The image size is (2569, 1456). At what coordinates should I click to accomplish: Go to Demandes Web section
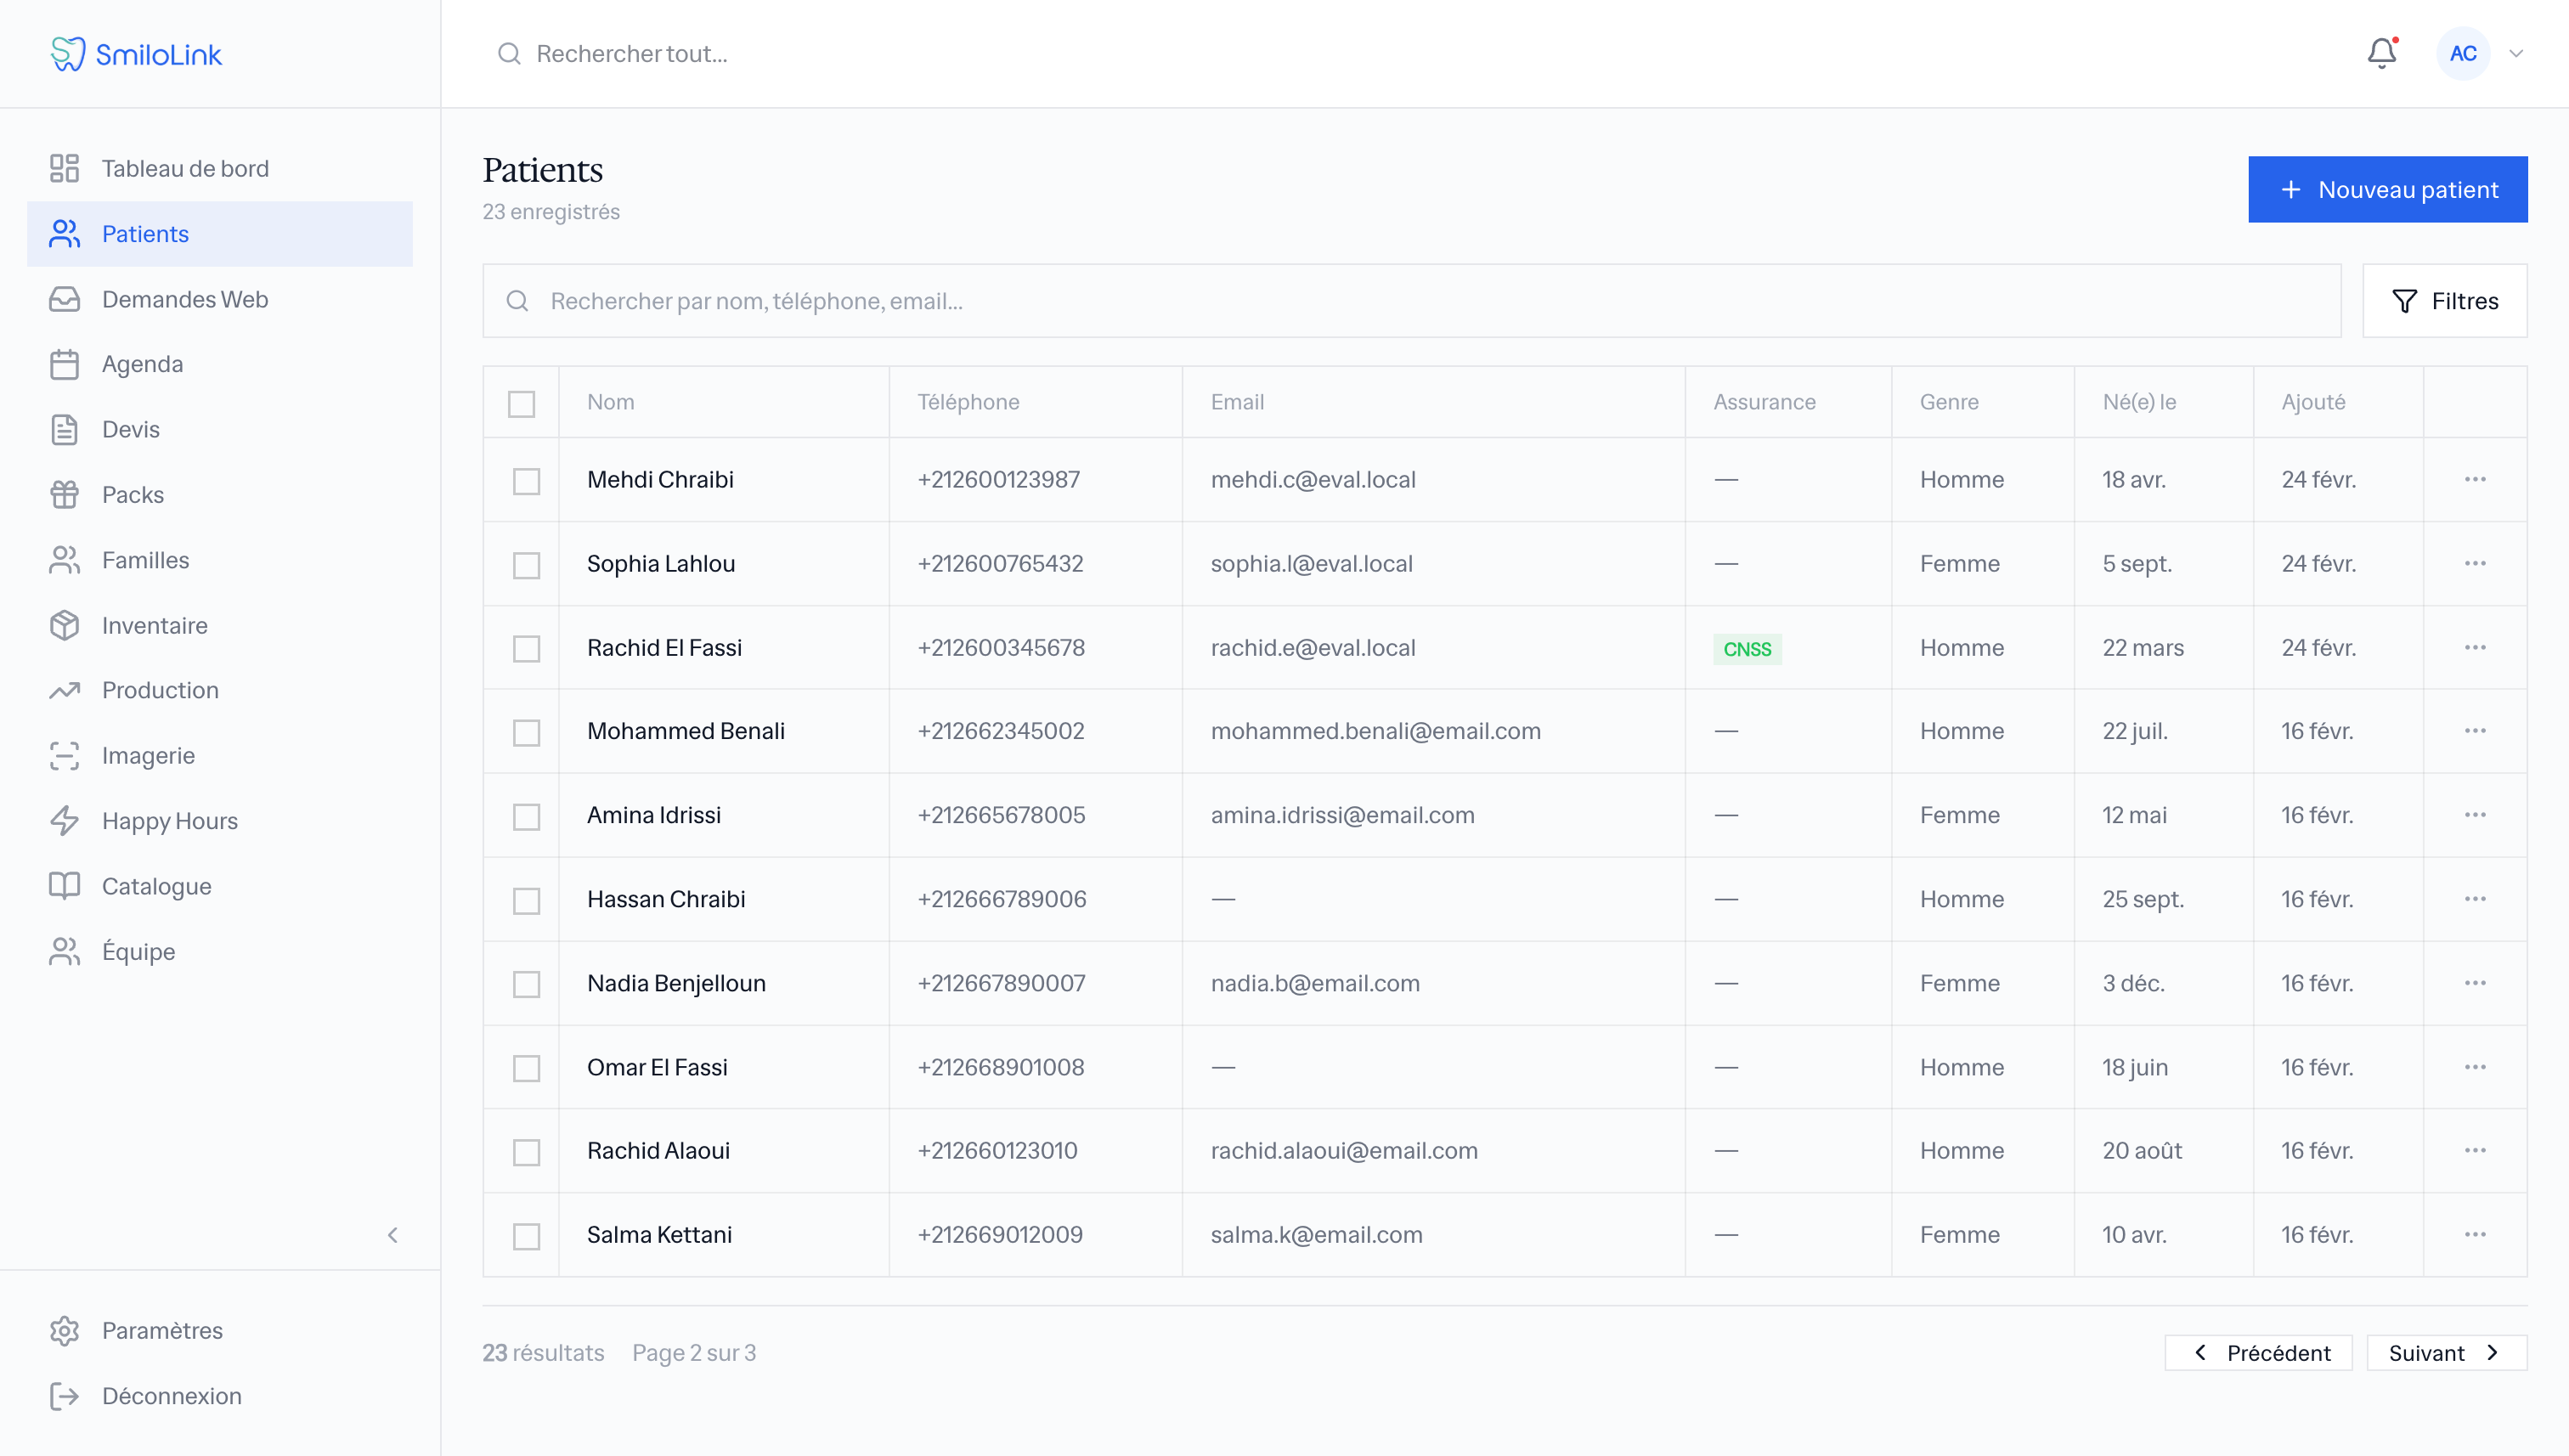coord(184,299)
